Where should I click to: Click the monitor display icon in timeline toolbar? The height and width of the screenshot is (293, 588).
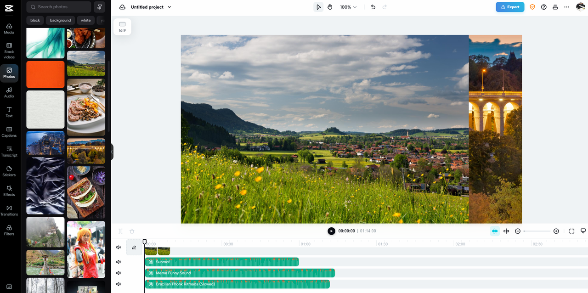[x=583, y=231]
